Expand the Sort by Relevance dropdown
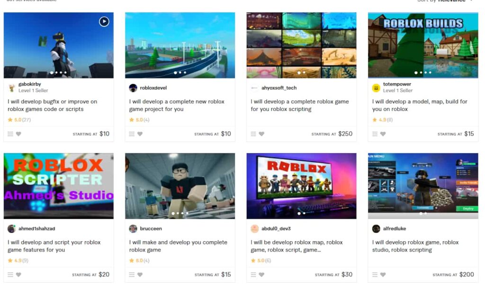This screenshot has width=485, height=286. 445,0
